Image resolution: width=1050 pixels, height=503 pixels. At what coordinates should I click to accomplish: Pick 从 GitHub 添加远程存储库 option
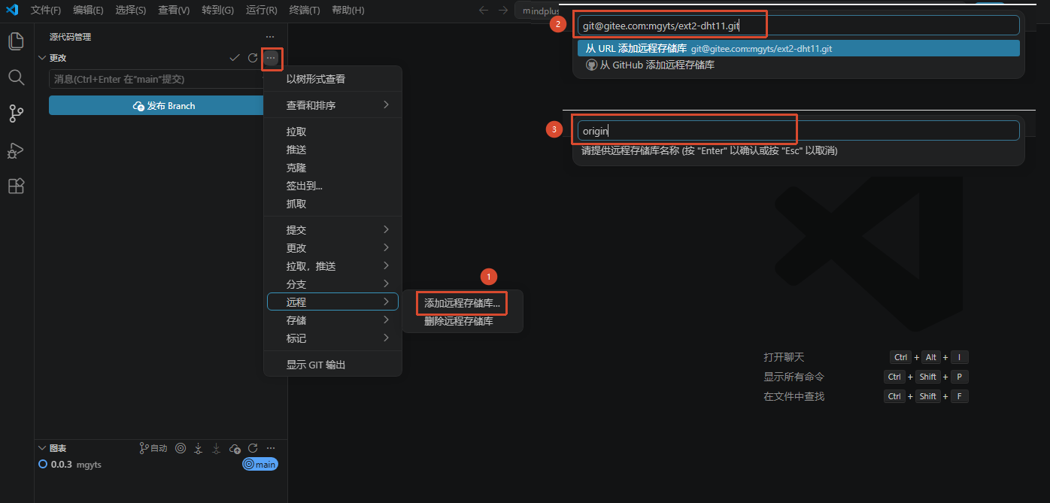798,65
